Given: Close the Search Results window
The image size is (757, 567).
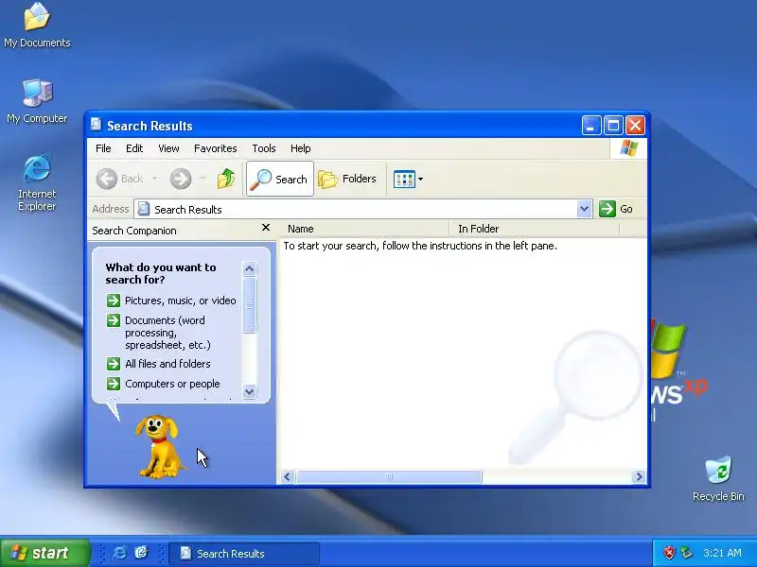Looking at the screenshot, I should (635, 126).
